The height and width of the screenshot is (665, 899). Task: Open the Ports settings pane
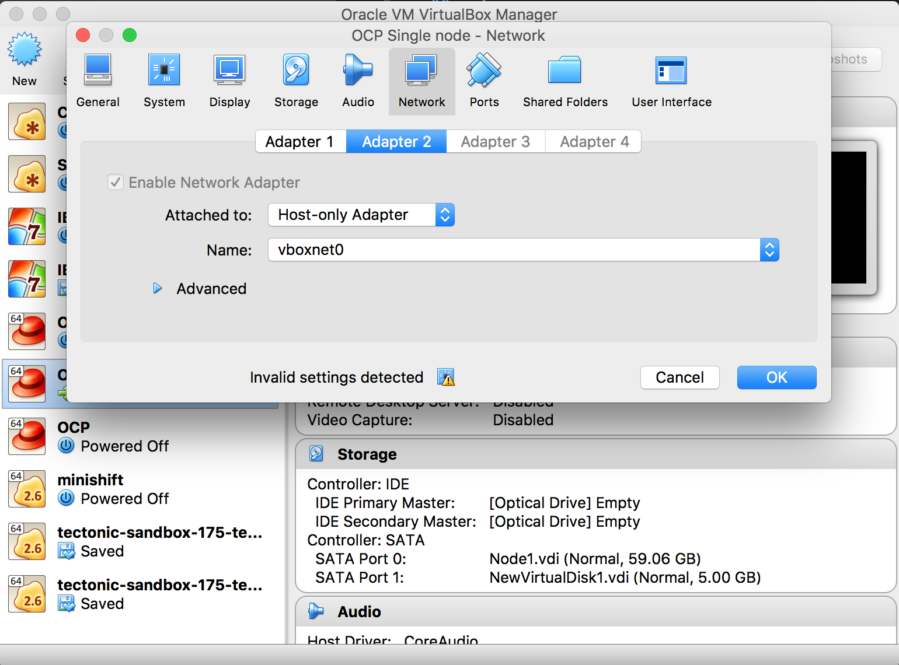(x=484, y=81)
